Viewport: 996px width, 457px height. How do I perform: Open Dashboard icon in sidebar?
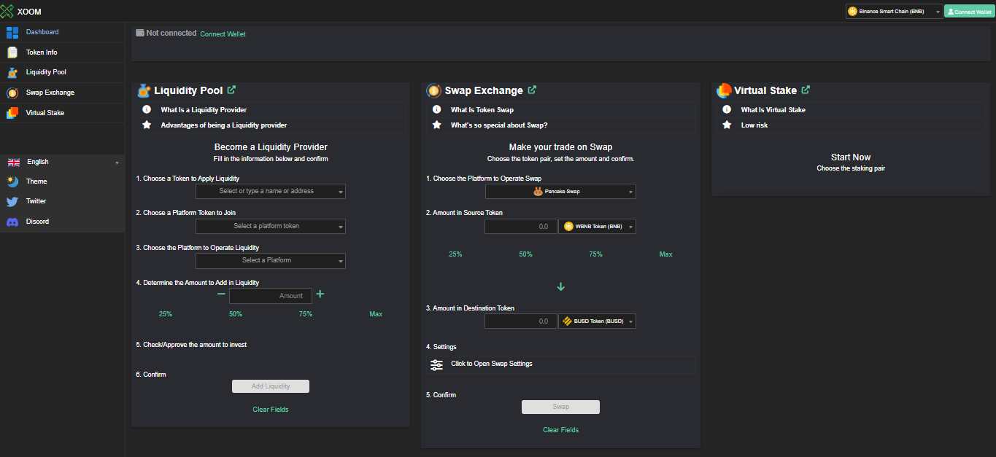(x=12, y=33)
